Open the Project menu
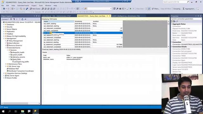The height and width of the screenshot is (114, 203). pyautogui.click(x=34, y=6)
